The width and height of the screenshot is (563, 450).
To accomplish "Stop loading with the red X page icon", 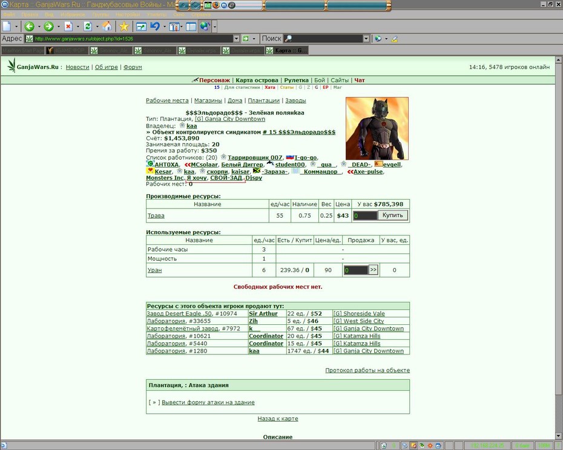I will pos(68,26).
